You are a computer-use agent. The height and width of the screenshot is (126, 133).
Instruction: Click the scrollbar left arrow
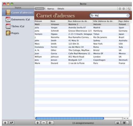pyautogui.click(x=125, y=118)
